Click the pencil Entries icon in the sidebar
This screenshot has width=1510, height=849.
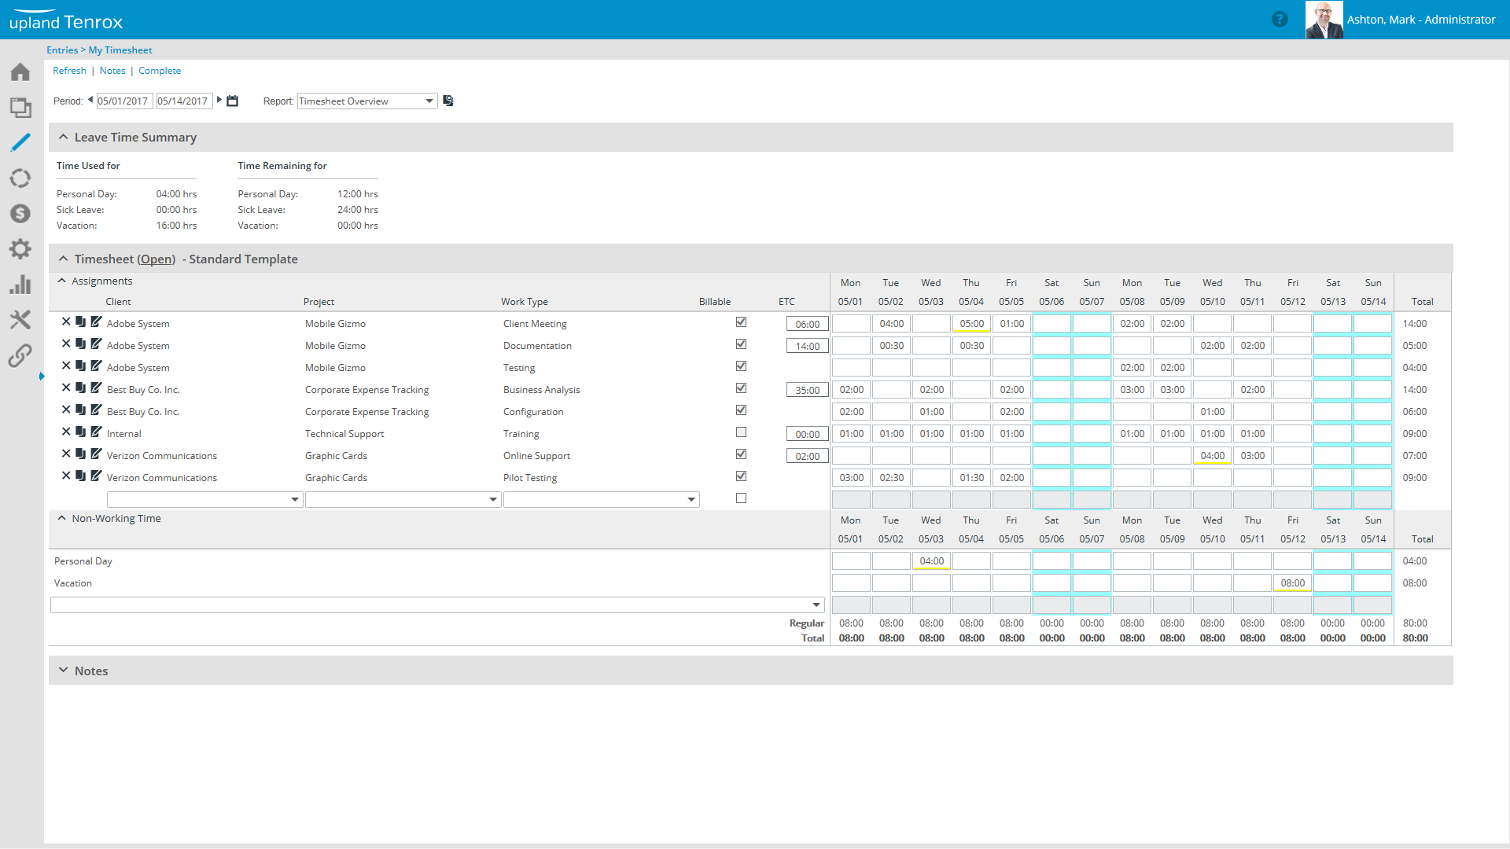(x=20, y=142)
